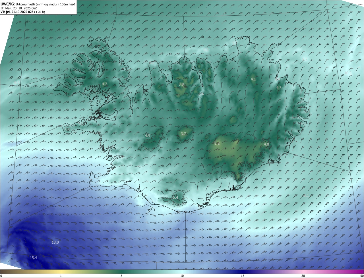Screen dimensions: 364x278
Task: Click the 3.7 value on central glacier
Action: [x=183, y=134]
